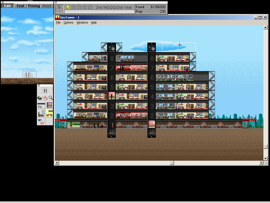Open the Options menu
The image size is (270, 203).
pyautogui.click(x=69, y=22)
